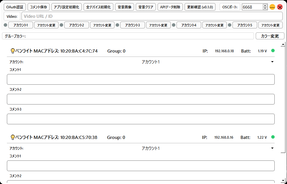This screenshot has width=287, height=184.
Task: Click gray status dot beside アカウント4
Action: 174,25
